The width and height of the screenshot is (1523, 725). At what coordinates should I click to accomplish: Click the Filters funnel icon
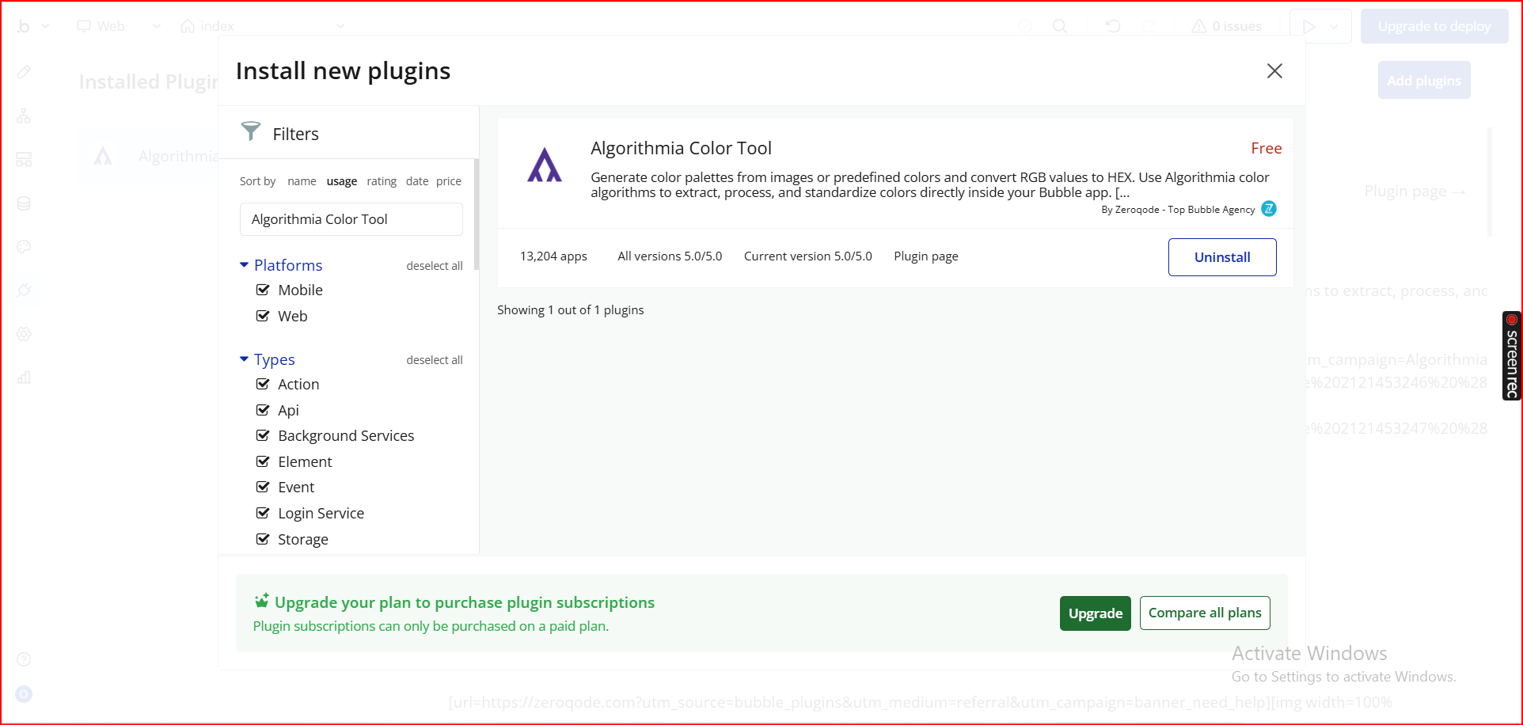coord(251,131)
